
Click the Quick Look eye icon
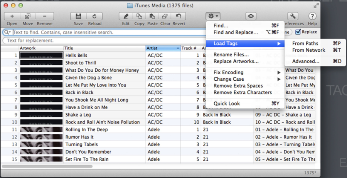[251, 16]
